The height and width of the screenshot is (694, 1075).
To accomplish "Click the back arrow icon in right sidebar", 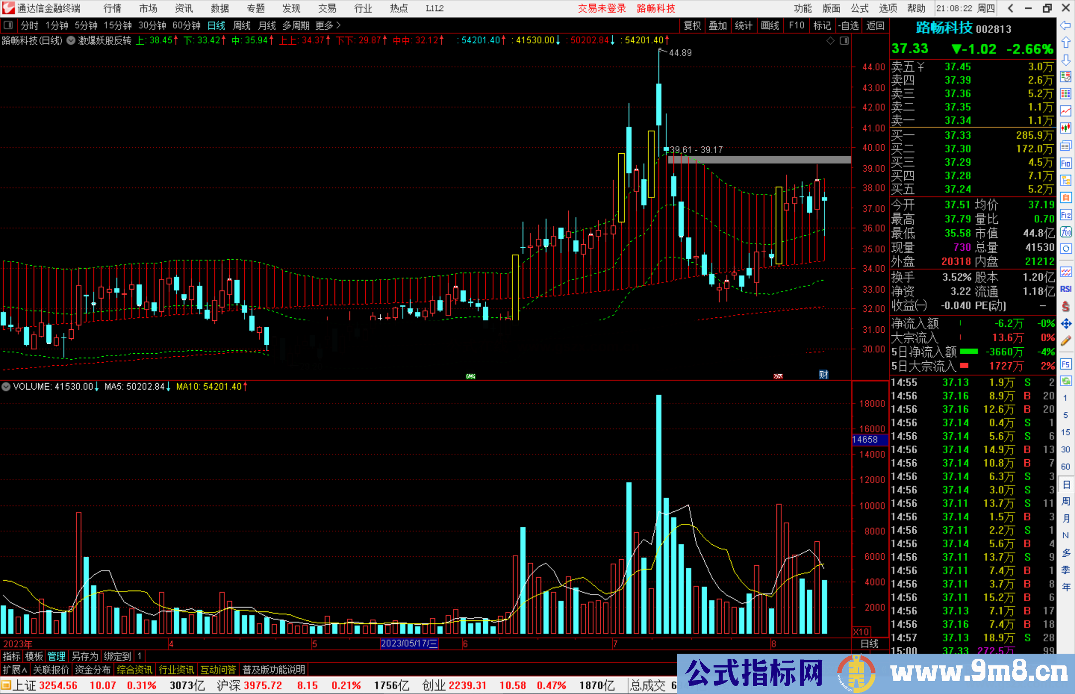I will click(1066, 25).
